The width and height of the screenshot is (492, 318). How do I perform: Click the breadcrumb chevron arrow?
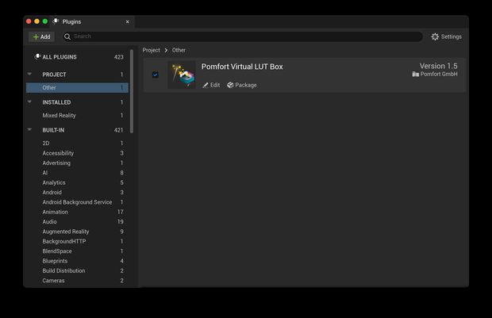166,50
